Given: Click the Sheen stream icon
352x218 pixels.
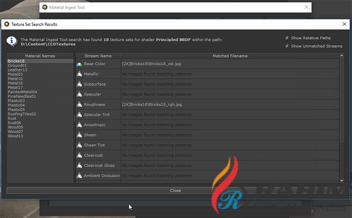Looking at the screenshot, I should (x=79, y=135).
